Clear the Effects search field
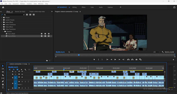Image resolution: width=177 pixels, height=94 pixels. tap(24, 15)
